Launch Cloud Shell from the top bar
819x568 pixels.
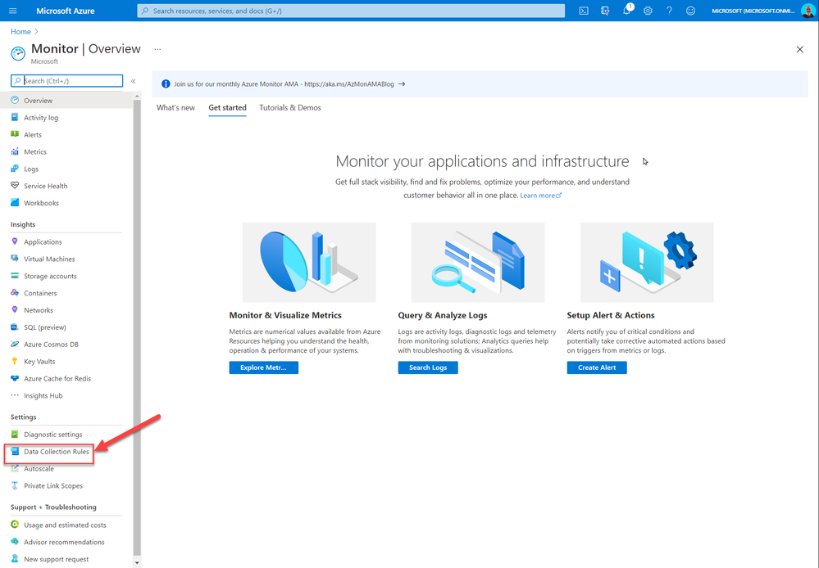click(584, 11)
